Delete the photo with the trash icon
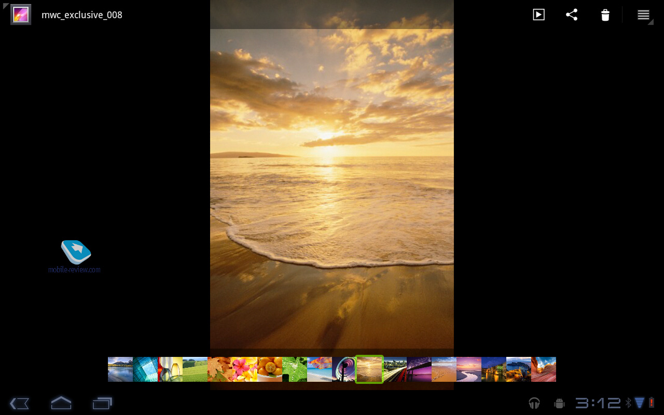The image size is (664, 415). coord(605,15)
